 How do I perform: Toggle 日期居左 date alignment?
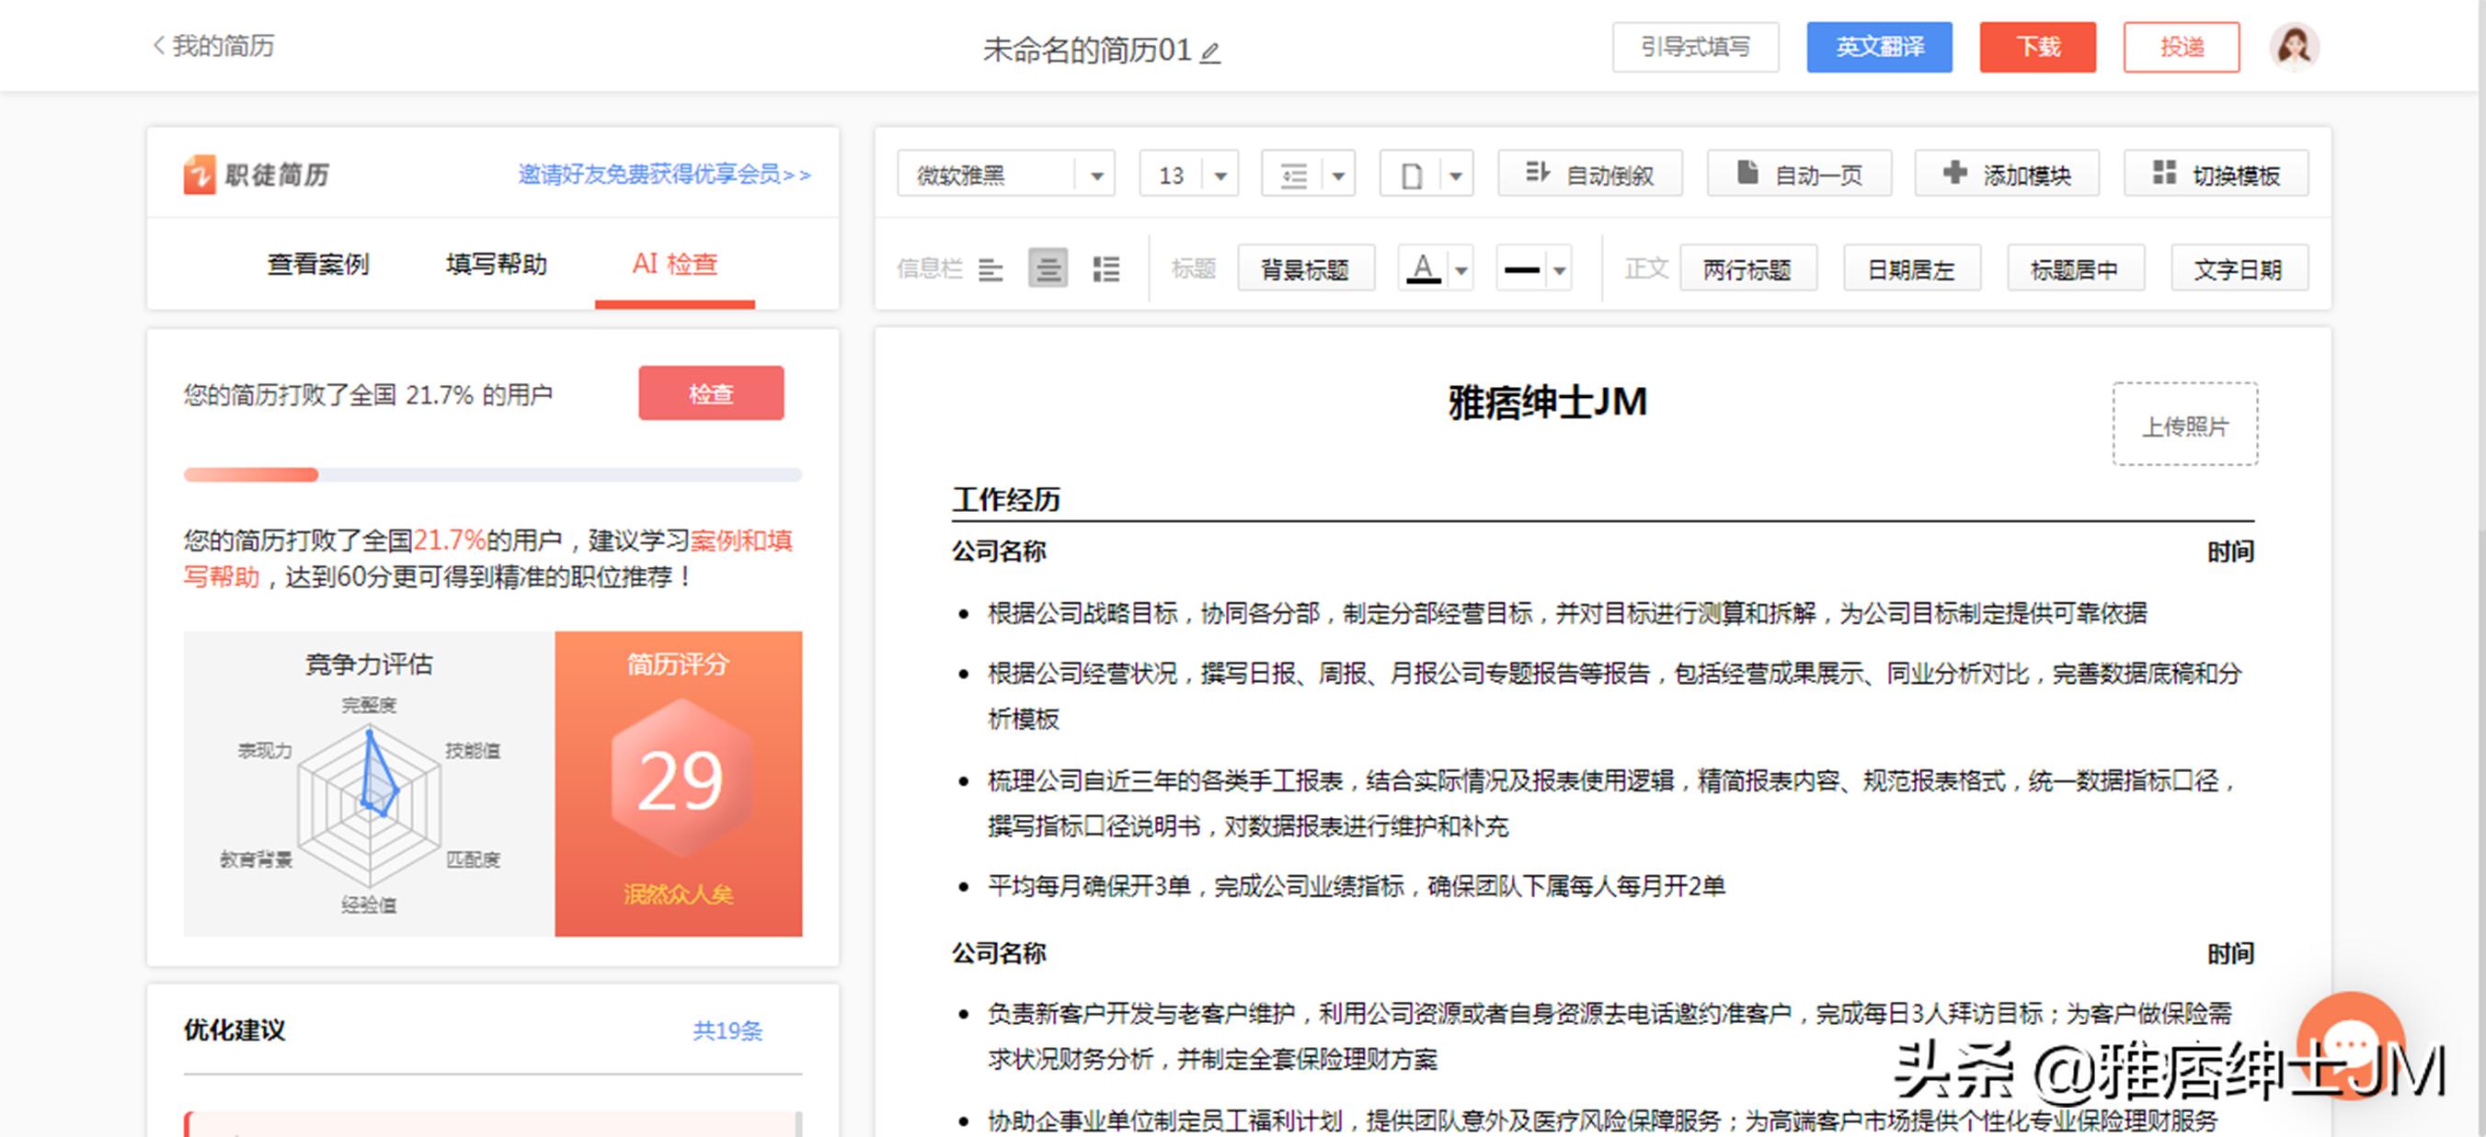(x=1912, y=269)
